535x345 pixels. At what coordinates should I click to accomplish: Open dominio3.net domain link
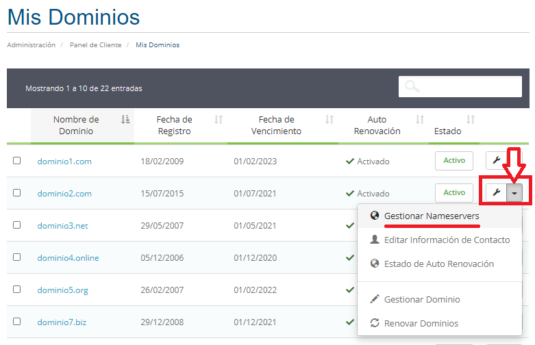(63, 226)
